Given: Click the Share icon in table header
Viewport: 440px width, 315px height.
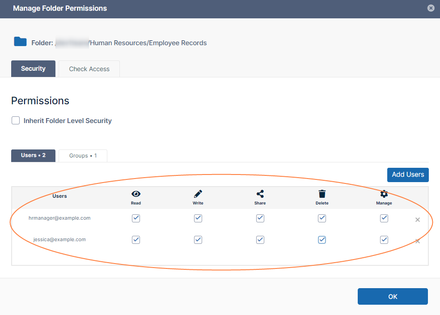Looking at the screenshot, I should [260, 194].
